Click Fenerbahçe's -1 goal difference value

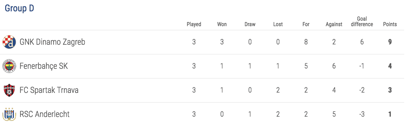(362, 66)
